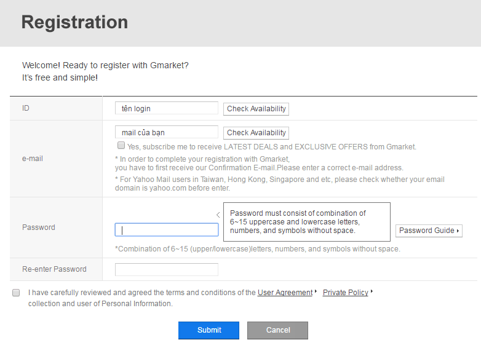This screenshot has height=348, width=481.
Task: Check availability of the entered ID
Action: point(256,109)
